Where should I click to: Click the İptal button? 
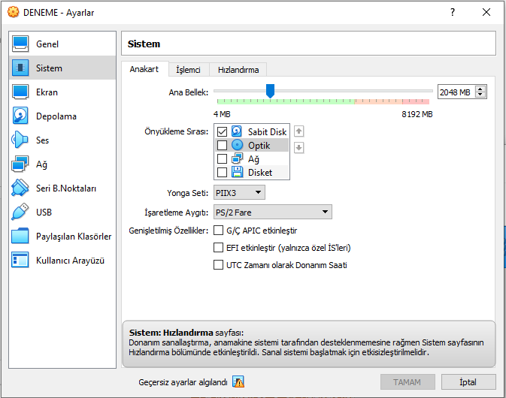pyautogui.click(x=468, y=382)
